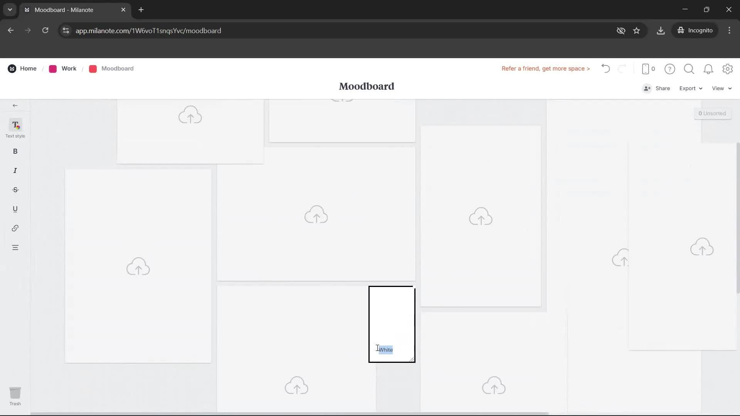Switch to the Moodboard tab in breadcrumb

117,69
